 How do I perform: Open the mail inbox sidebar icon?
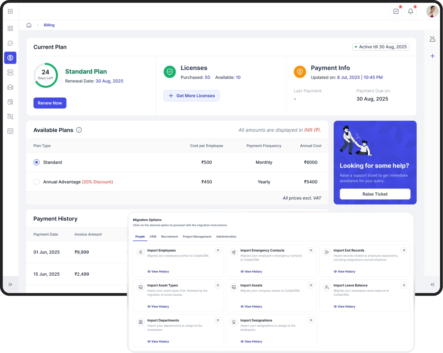pyautogui.click(x=10, y=87)
